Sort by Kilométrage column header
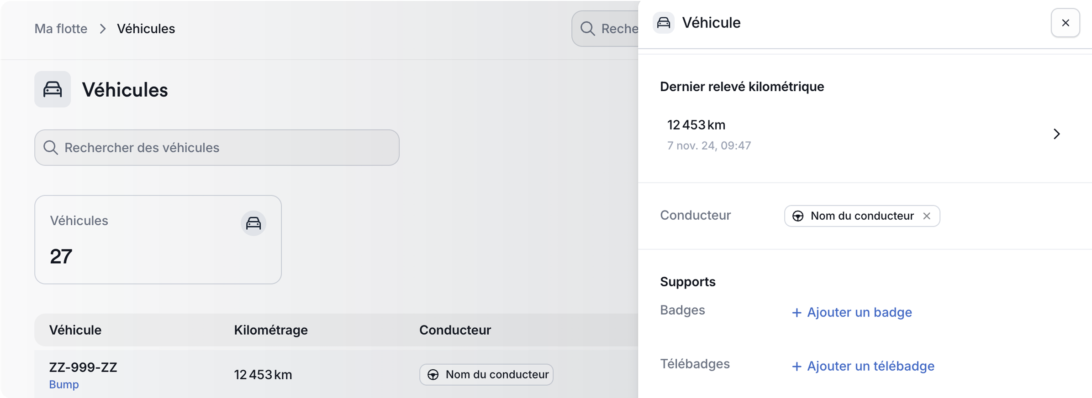This screenshot has width=1092, height=398. click(x=271, y=330)
